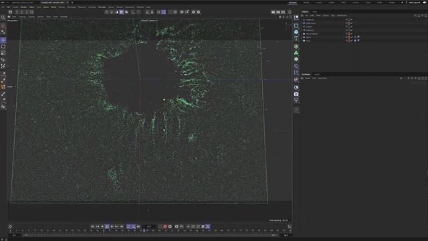Add new document tab with plus

[x=72, y=3]
